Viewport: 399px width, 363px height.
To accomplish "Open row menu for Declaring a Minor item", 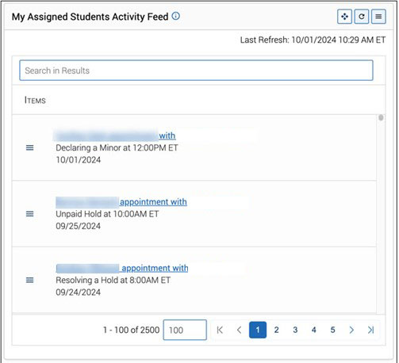I will click(x=30, y=147).
